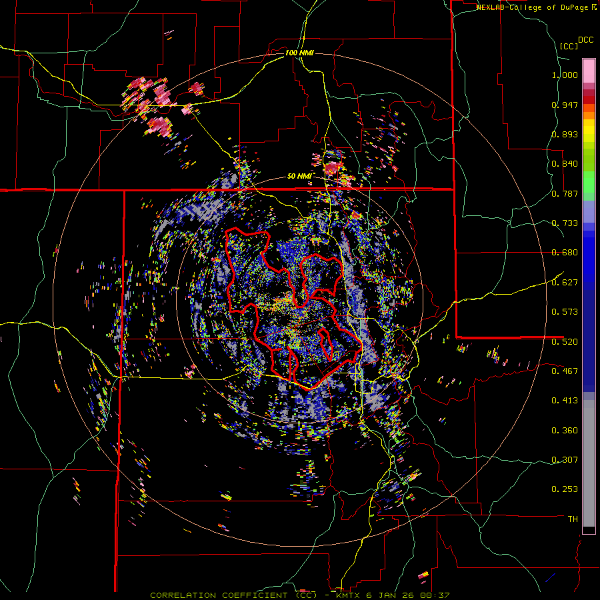
Task: Click the bright green color bar segment
Action: tap(589, 182)
